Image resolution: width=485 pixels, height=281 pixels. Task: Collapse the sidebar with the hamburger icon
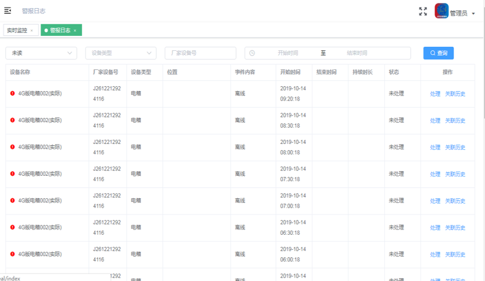[8, 11]
